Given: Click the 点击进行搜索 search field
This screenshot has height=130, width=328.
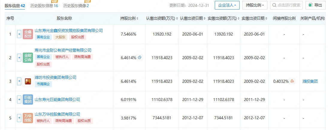Looking at the screenshot, I should pyautogui.click(x=286, y=5).
